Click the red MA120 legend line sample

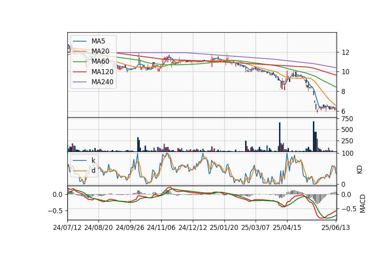79,71
